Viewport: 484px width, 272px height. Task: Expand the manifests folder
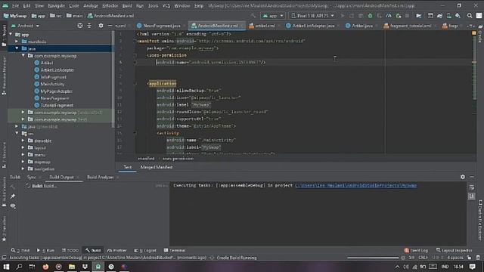pos(17,42)
